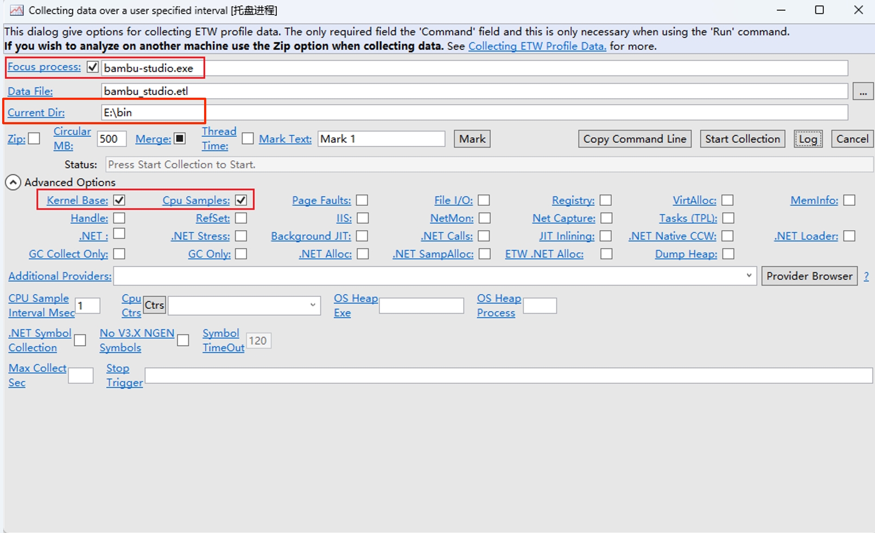Enable the File I/O checkbox
Screen dimensions: 875x533
coord(484,200)
